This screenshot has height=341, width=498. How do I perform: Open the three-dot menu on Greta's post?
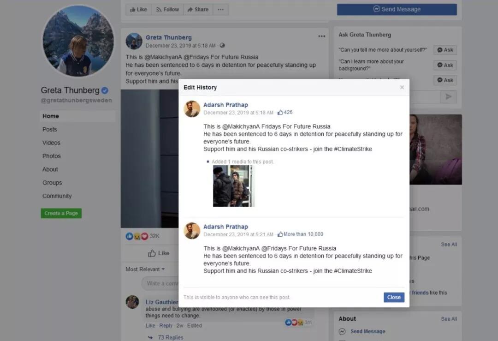[322, 36]
